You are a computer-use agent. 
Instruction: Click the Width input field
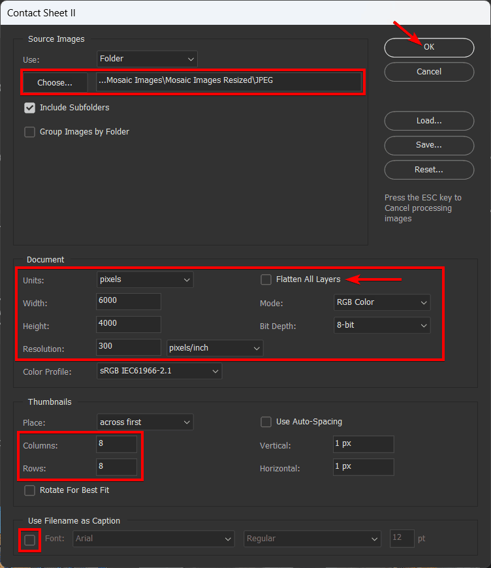click(x=129, y=302)
